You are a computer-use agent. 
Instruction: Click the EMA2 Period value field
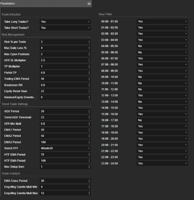coord(65,136)
